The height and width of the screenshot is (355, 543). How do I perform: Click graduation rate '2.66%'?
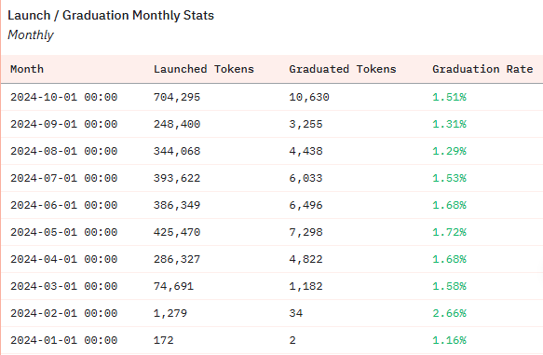tap(450, 313)
